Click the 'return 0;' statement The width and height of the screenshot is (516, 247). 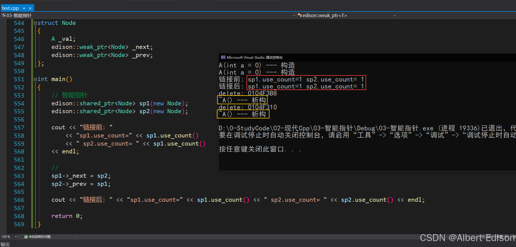67,216
